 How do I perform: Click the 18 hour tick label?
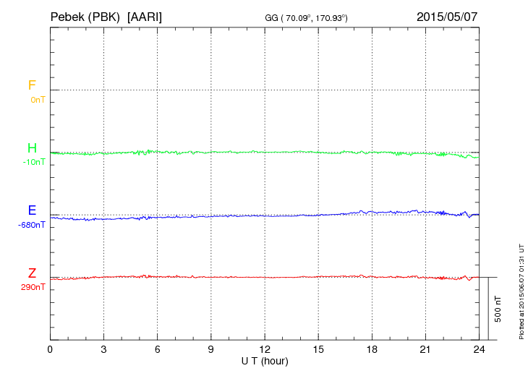coord(372,350)
